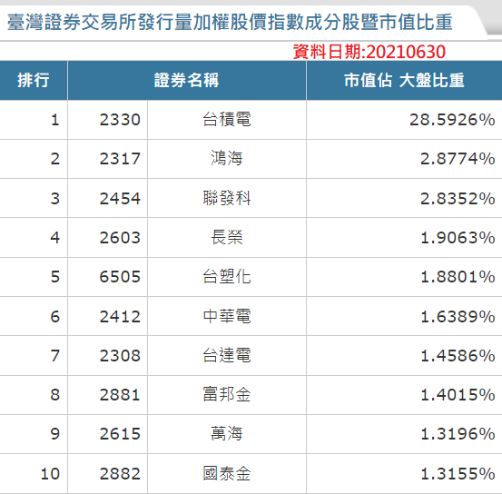The image size is (502, 494).
Task: Select stock code 2412
Action: point(120,317)
